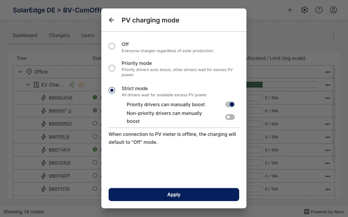Disable priority drivers manual boost toggle
Image resolution: width=348 pixels, height=217 pixels.
coord(230,104)
